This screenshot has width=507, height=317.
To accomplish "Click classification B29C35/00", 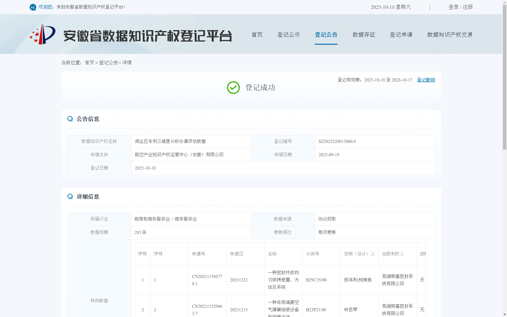I will (316, 280).
